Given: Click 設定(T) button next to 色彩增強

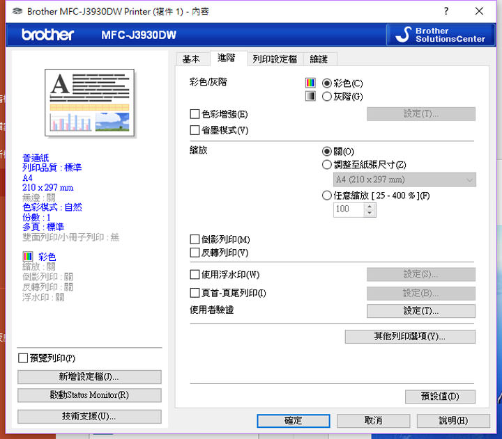Looking at the screenshot, I should (421, 113).
